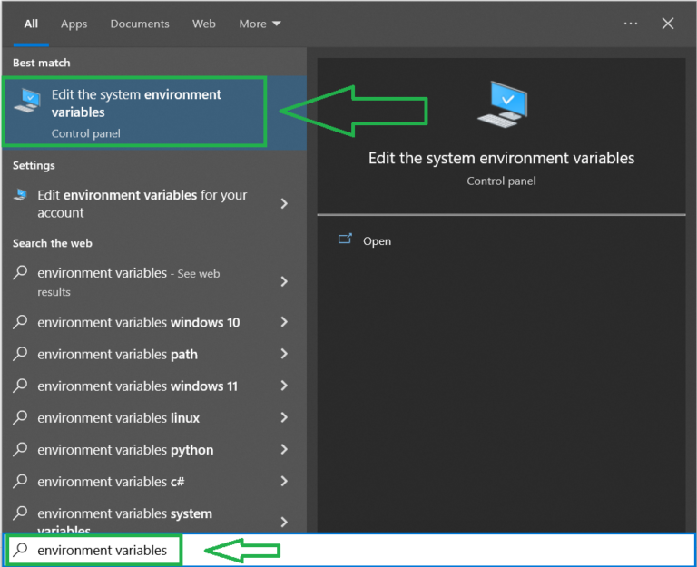Viewport: 697px width, 567px height.
Task: Switch to the All tab
Action: [31, 24]
